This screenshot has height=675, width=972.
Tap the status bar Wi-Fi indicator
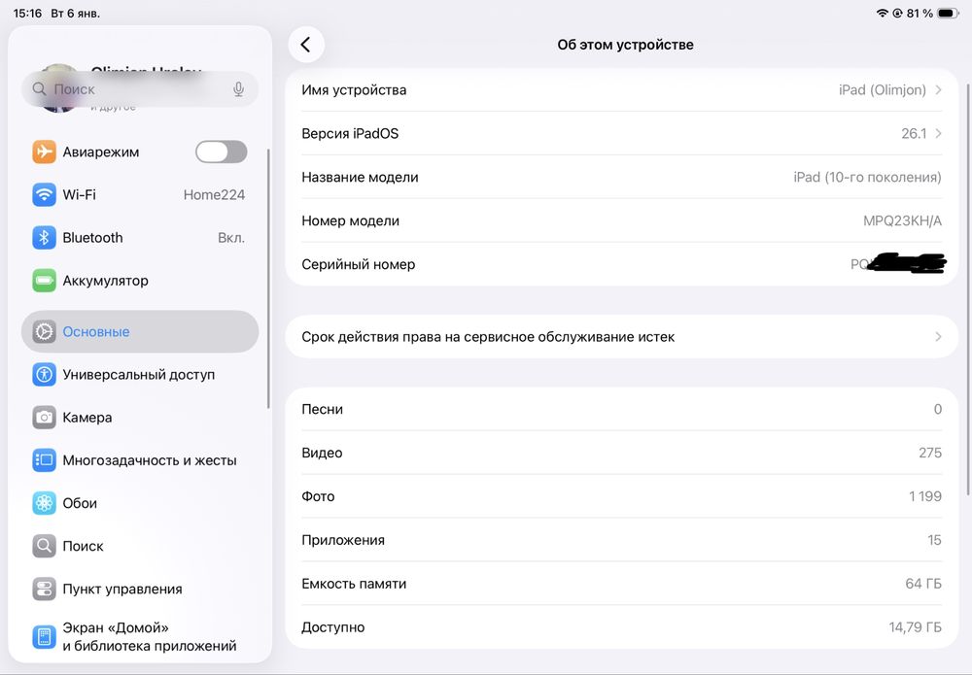(882, 13)
